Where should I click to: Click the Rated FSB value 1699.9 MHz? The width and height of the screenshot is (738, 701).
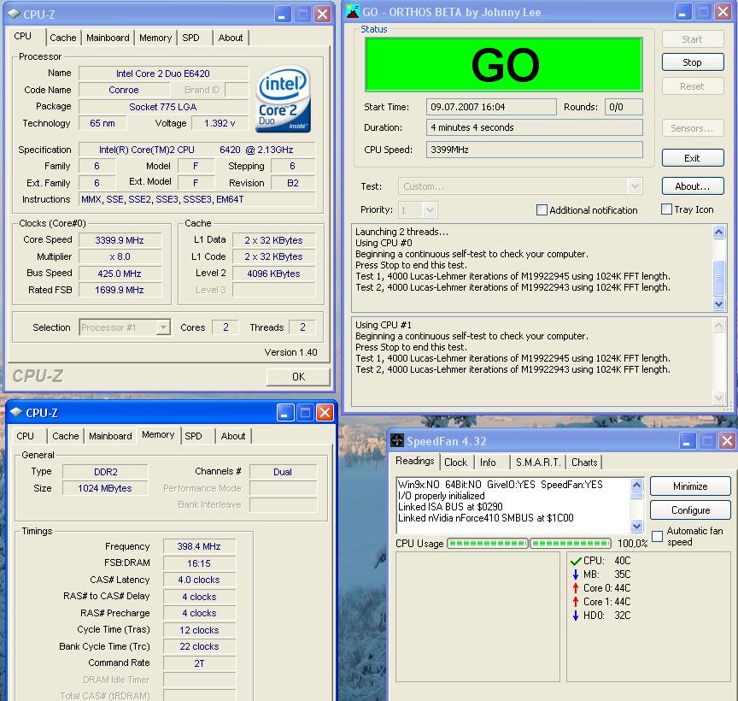point(120,290)
